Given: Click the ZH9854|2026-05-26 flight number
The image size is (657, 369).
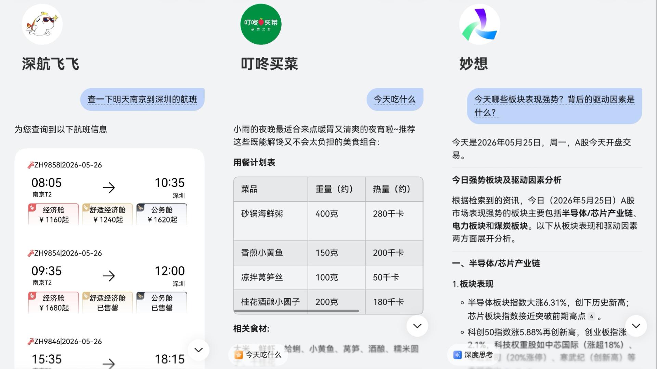Looking at the screenshot, I should pyautogui.click(x=68, y=253).
